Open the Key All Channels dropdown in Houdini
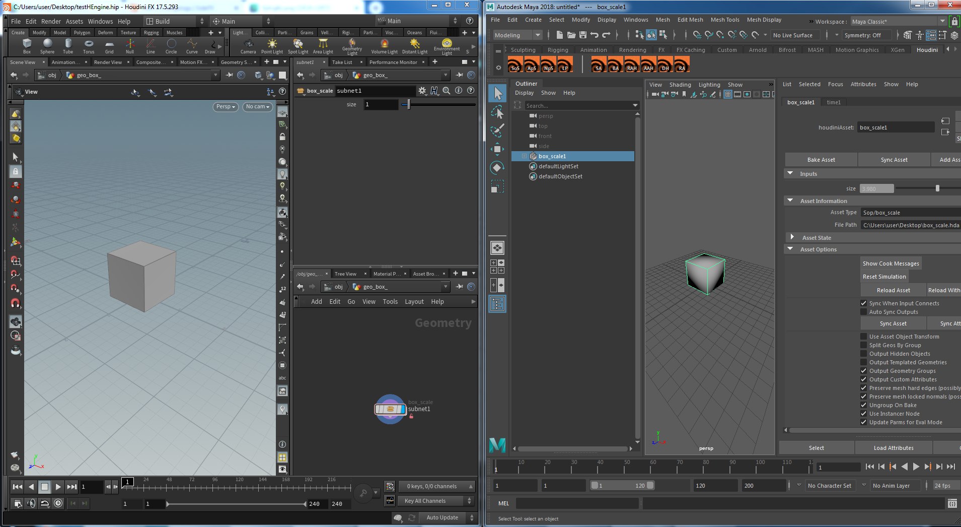This screenshot has height=527, width=961. (436, 501)
